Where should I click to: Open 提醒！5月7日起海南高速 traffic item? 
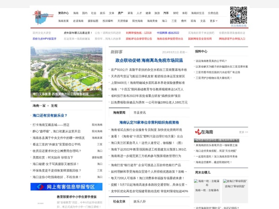[149, 185]
